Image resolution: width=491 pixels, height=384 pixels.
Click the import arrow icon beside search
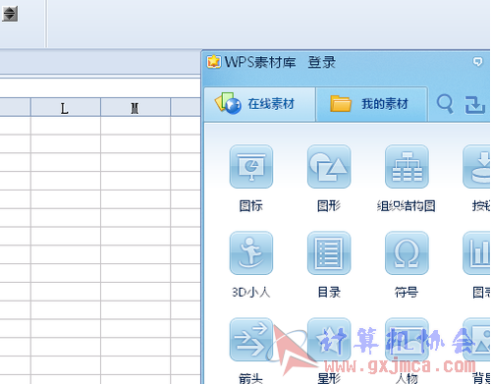474,105
